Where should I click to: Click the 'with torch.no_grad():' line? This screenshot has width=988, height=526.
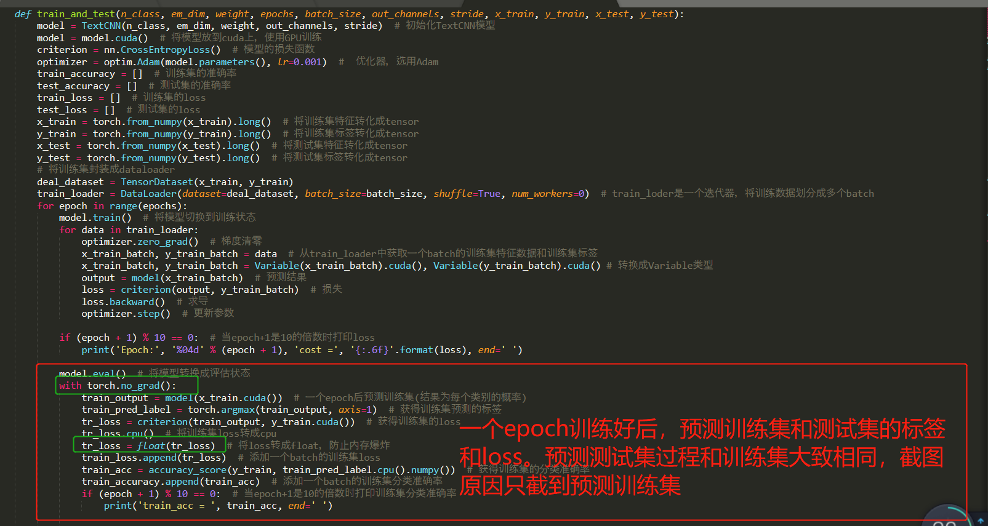coord(118,386)
